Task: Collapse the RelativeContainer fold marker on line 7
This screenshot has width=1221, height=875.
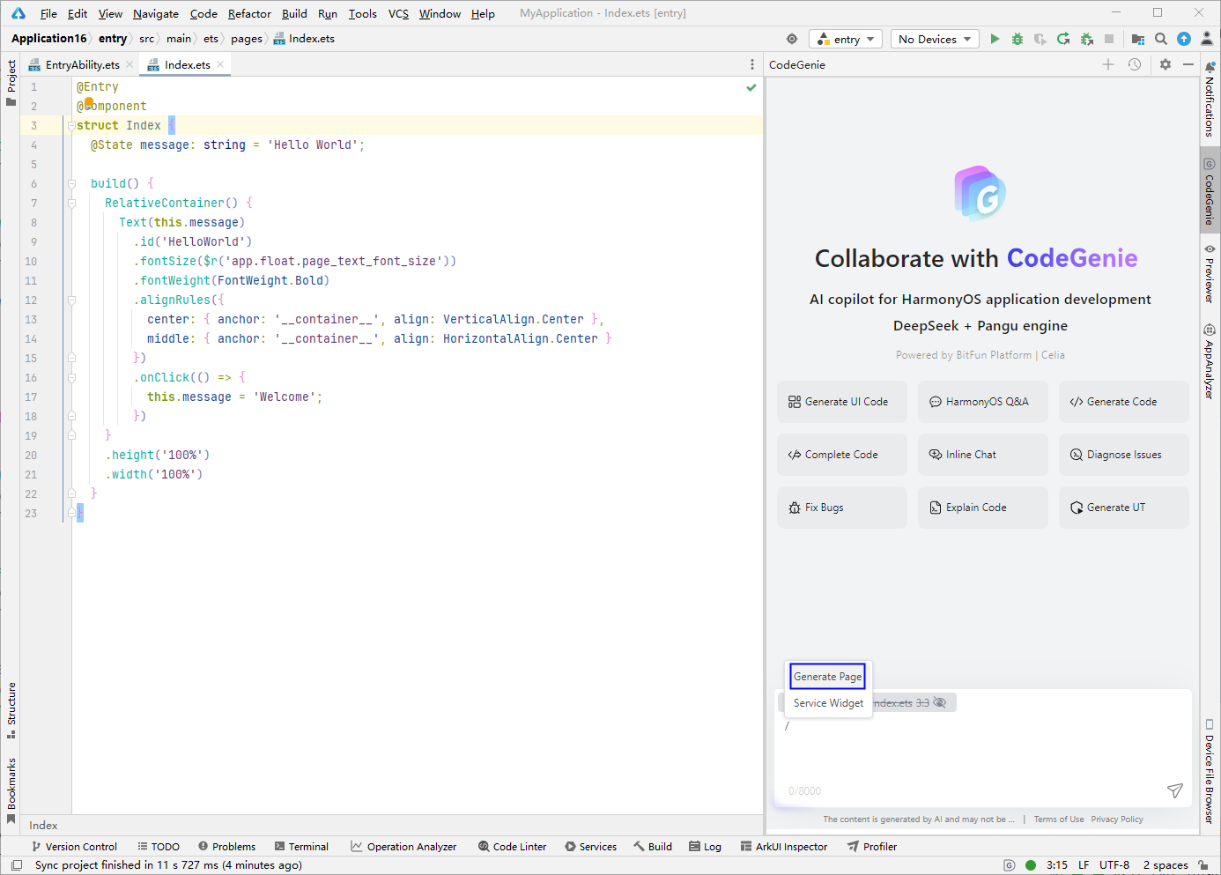Action: coord(71,204)
